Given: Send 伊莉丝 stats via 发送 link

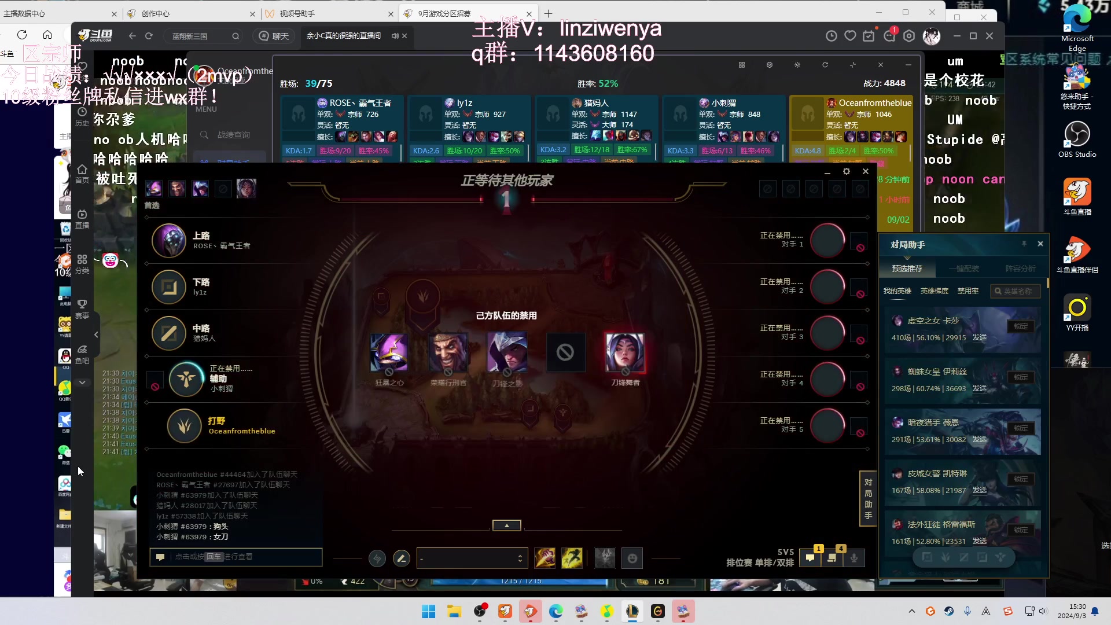Looking at the screenshot, I should click(x=980, y=388).
